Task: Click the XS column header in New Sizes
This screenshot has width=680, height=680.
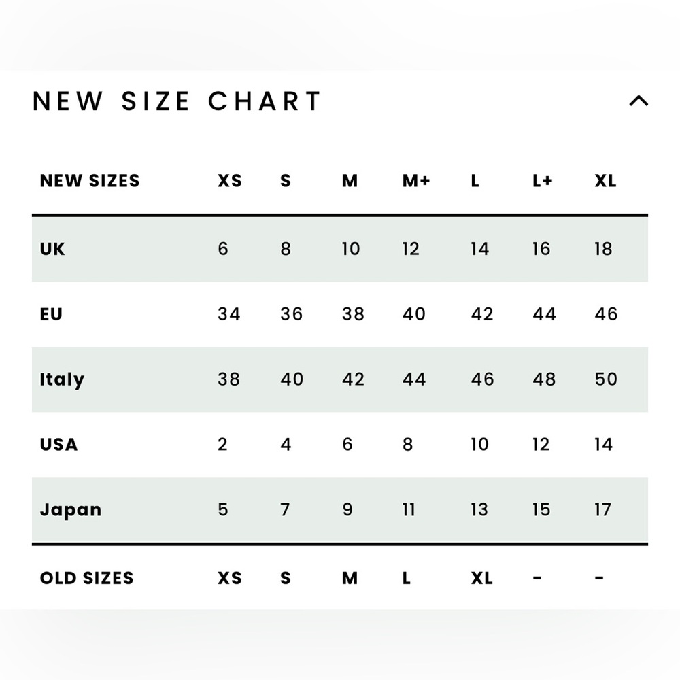Action: 230,181
